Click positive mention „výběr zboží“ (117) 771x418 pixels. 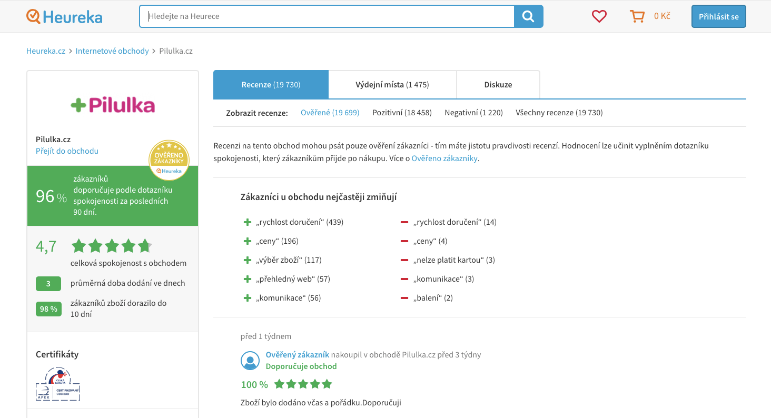pos(289,260)
